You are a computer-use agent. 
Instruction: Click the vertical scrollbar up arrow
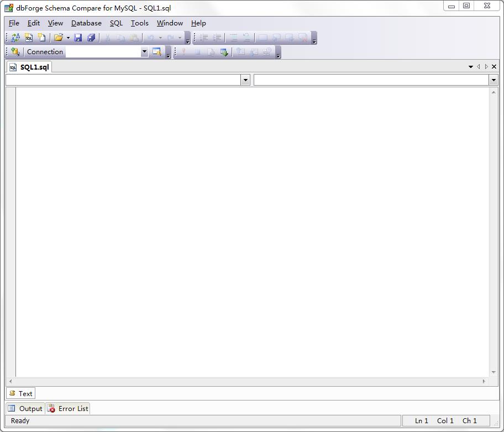click(494, 92)
